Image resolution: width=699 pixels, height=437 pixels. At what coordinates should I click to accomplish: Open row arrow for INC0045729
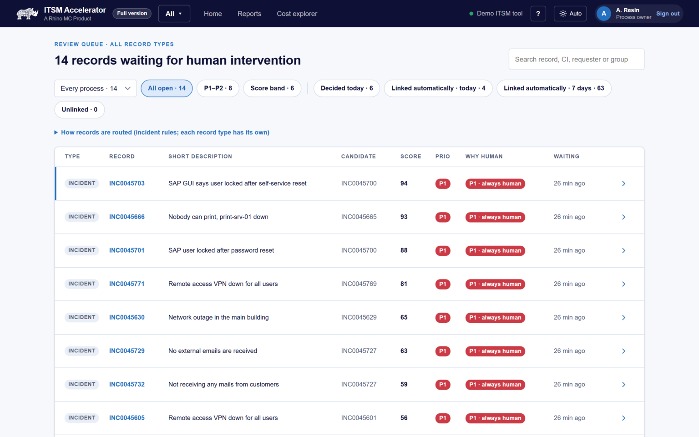pos(623,351)
